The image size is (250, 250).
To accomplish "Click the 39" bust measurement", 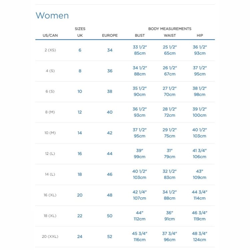I will pos(140,151).
